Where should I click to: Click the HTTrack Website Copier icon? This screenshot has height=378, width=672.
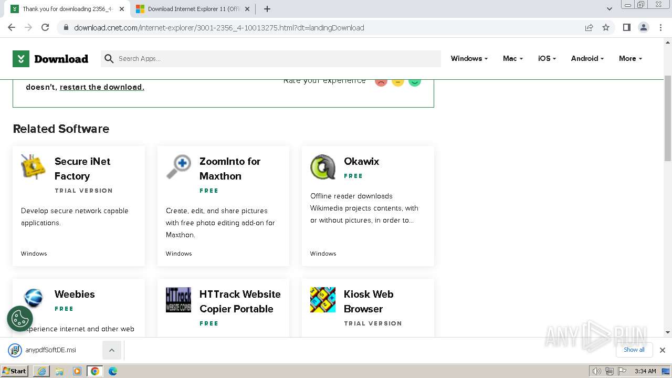coord(178,300)
